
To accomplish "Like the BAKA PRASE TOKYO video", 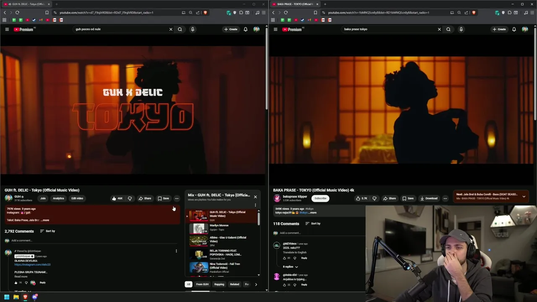I will (x=361, y=198).
